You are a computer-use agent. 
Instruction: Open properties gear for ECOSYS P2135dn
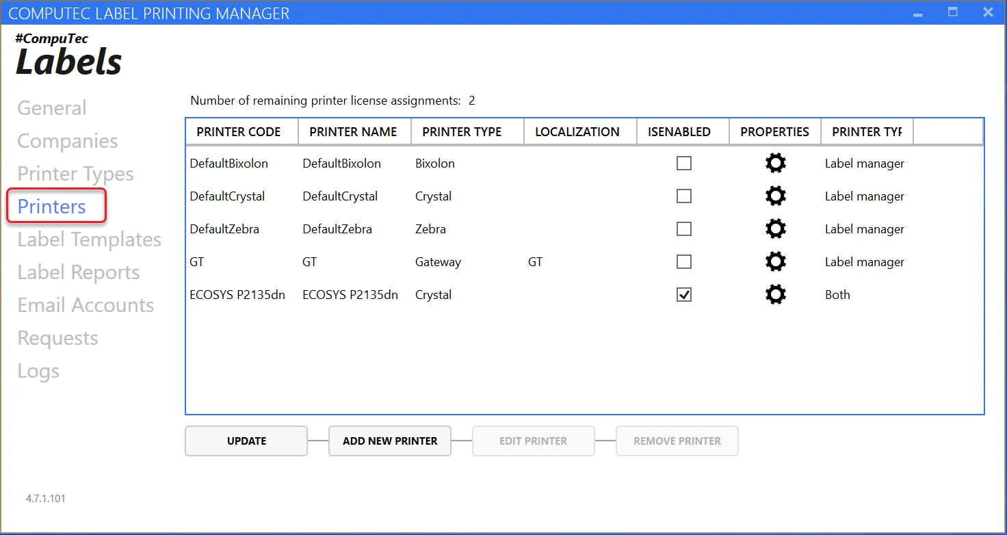[x=775, y=295]
